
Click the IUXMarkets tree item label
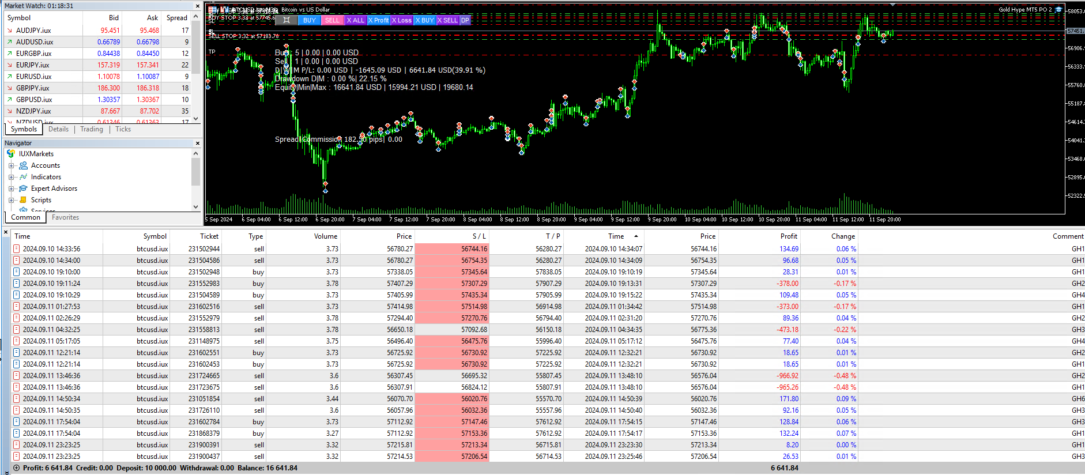[x=36, y=154]
